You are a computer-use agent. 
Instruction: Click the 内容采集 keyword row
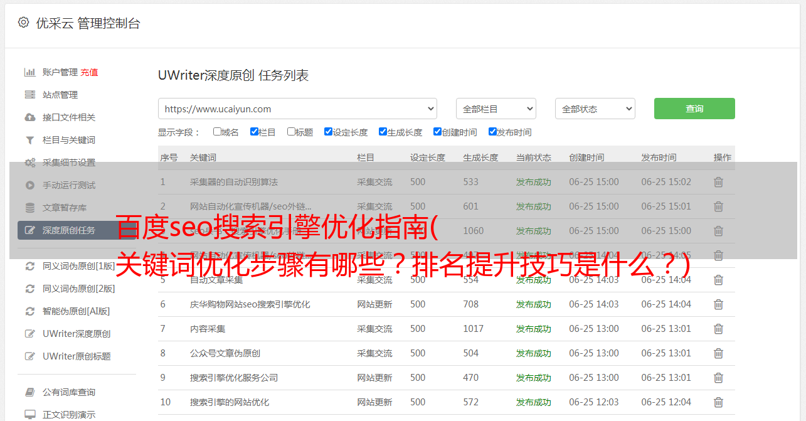(x=208, y=329)
